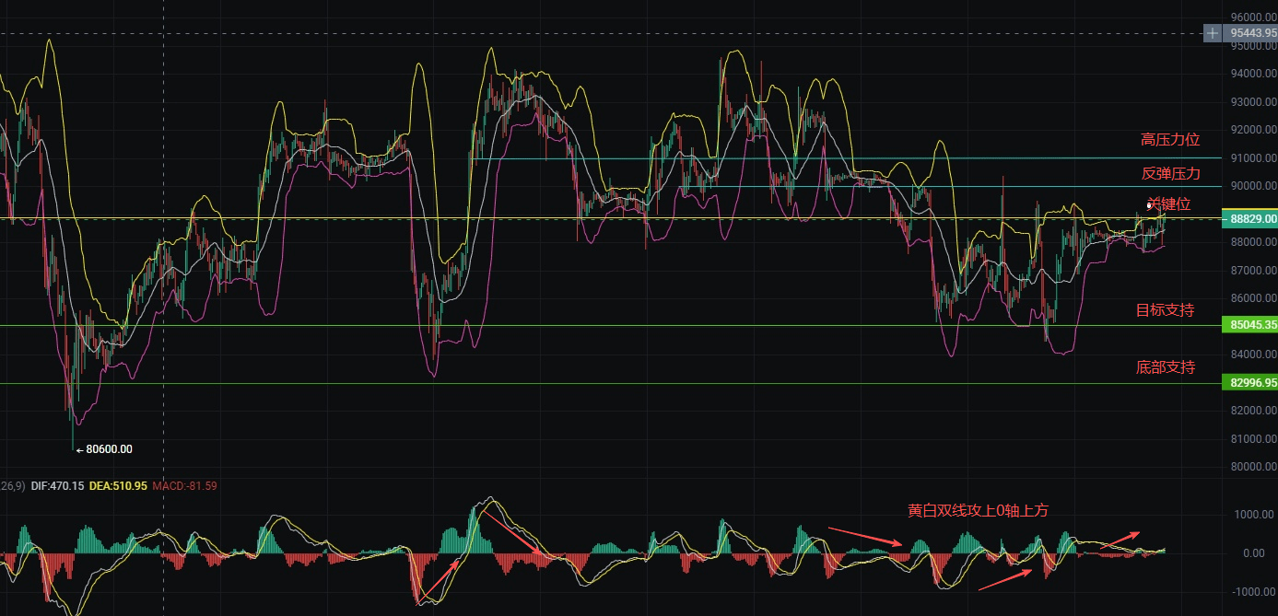
Task: Click the -1000.00 MACD axis label
Action: 1253,592
